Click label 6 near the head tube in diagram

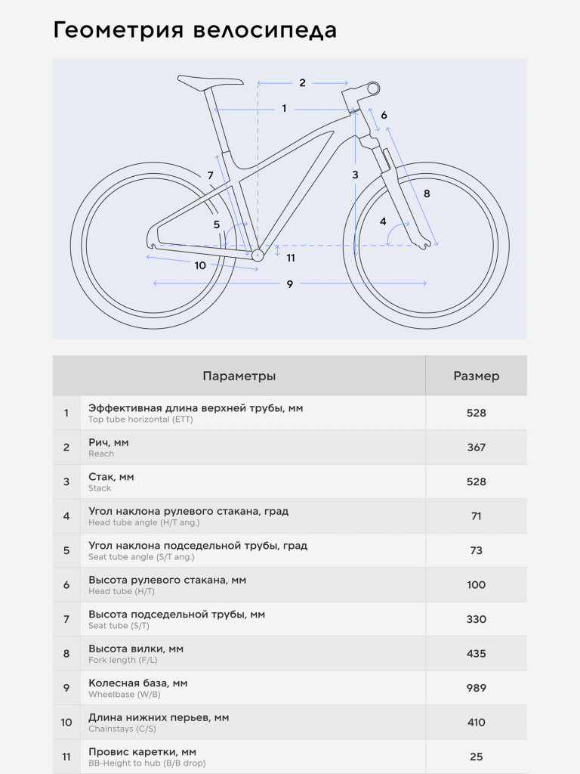pyautogui.click(x=384, y=115)
